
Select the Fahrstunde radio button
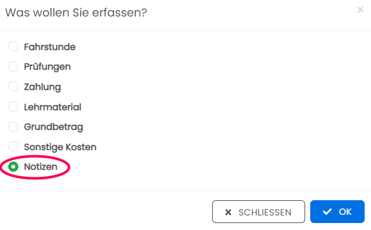(13, 46)
